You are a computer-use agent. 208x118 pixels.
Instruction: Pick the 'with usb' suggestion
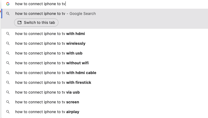49,53
